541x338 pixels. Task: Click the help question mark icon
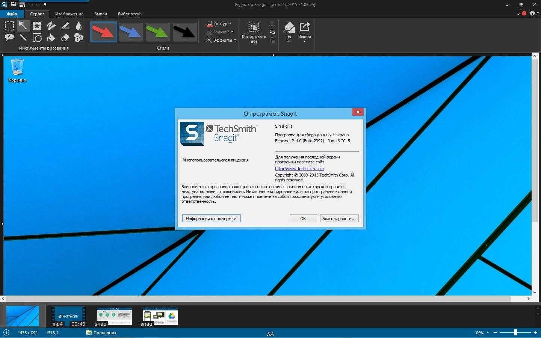pyautogui.click(x=532, y=13)
